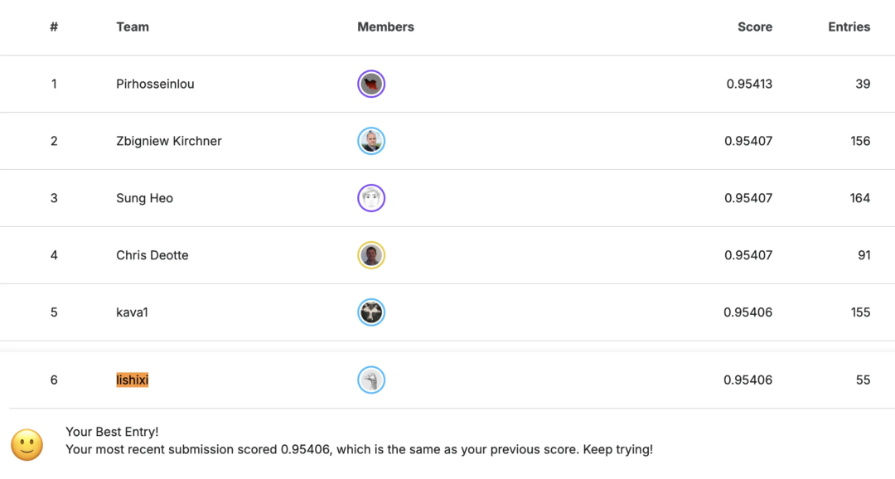Click the Score column header
The image size is (895, 479).
tap(755, 27)
